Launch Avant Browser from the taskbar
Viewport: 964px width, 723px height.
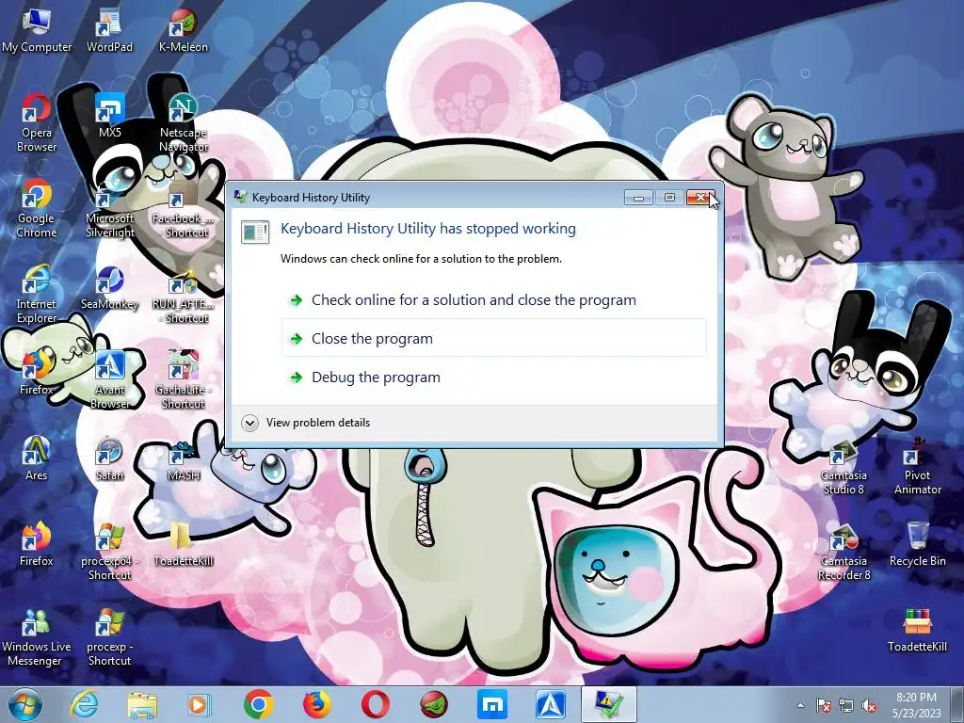(x=550, y=704)
